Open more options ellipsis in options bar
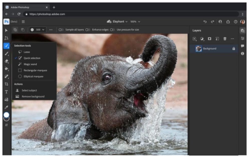Image resolution: width=249 pixels, height=158 pixels. click(51, 30)
